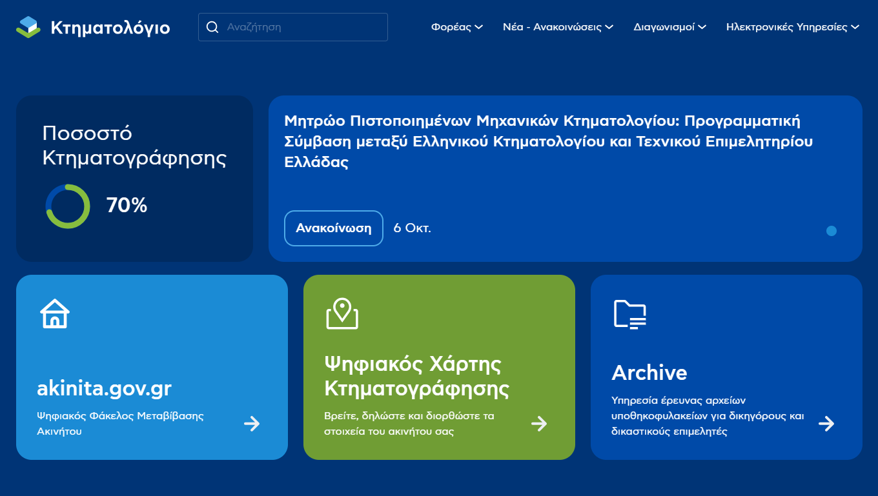Expand the Φορέας dropdown
This screenshot has width=878, height=496.
click(x=456, y=27)
